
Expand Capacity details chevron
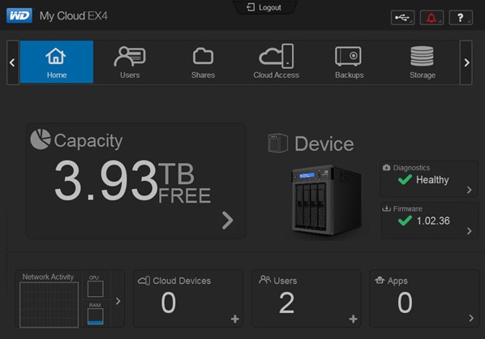(x=228, y=221)
